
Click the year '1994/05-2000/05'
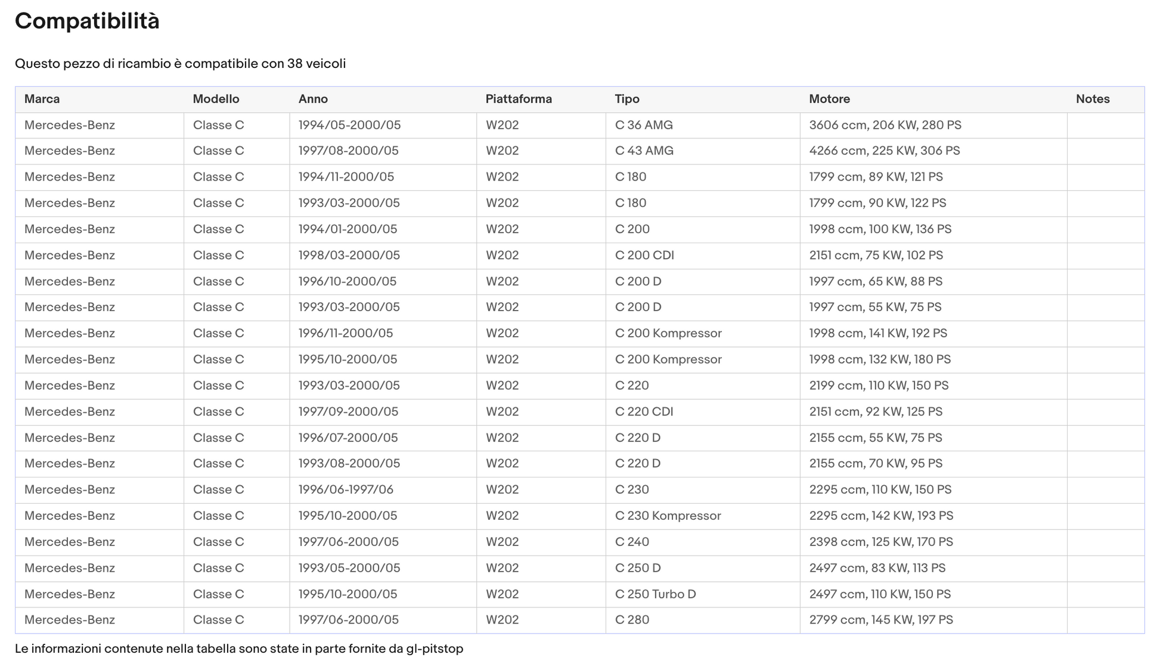pyautogui.click(x=349, y=125)
